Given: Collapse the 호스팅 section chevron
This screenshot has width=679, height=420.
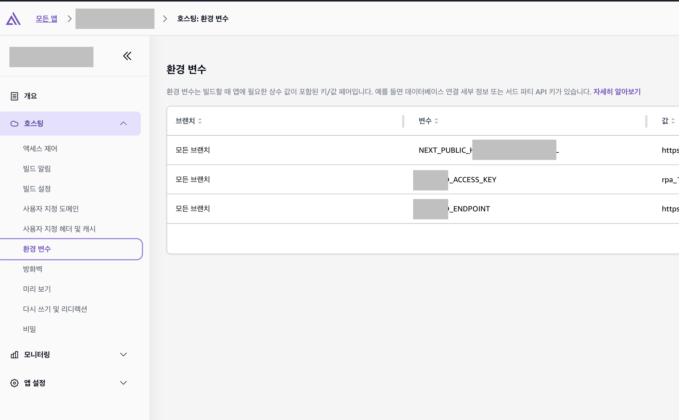Looking at the screenshot, I should coord(123,124).
